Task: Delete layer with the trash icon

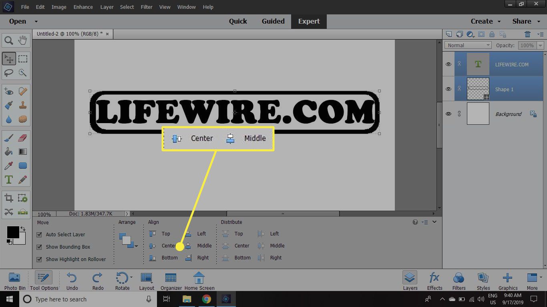Action: pos(528,34)
